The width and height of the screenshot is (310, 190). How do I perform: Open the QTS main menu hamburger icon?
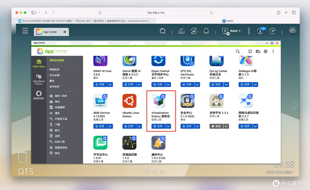click(25, 31)
